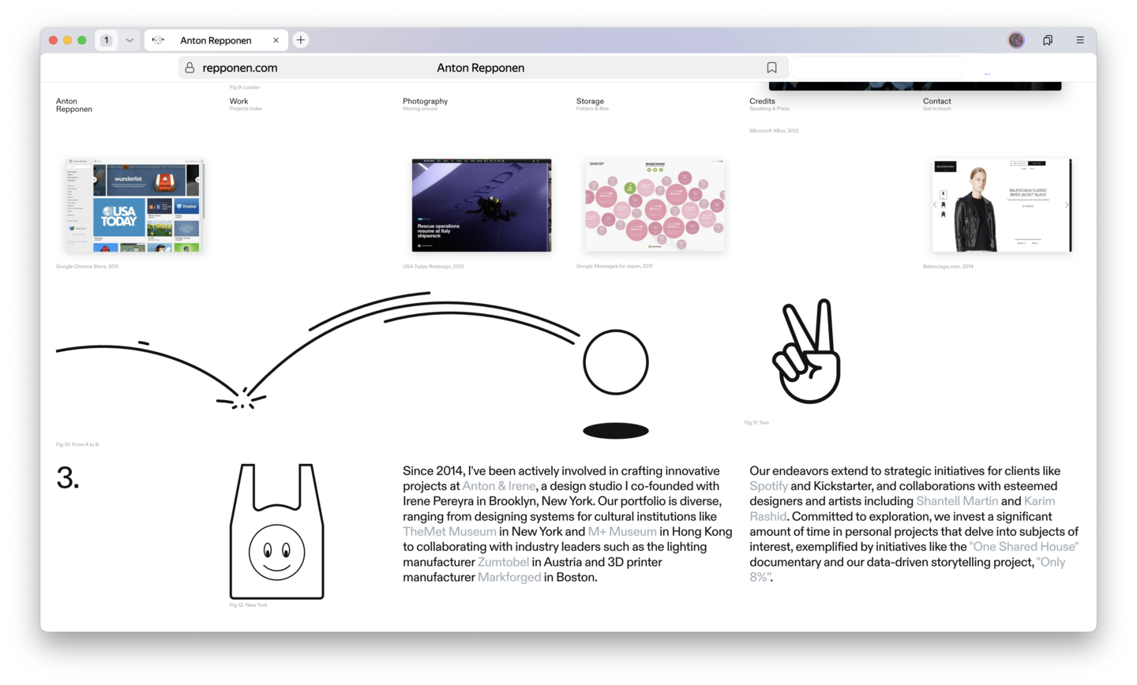Viewport: 1137px width, 685px height.
Task: Open the USA Today Redesign project thumbnail
Action: (482, 205)
